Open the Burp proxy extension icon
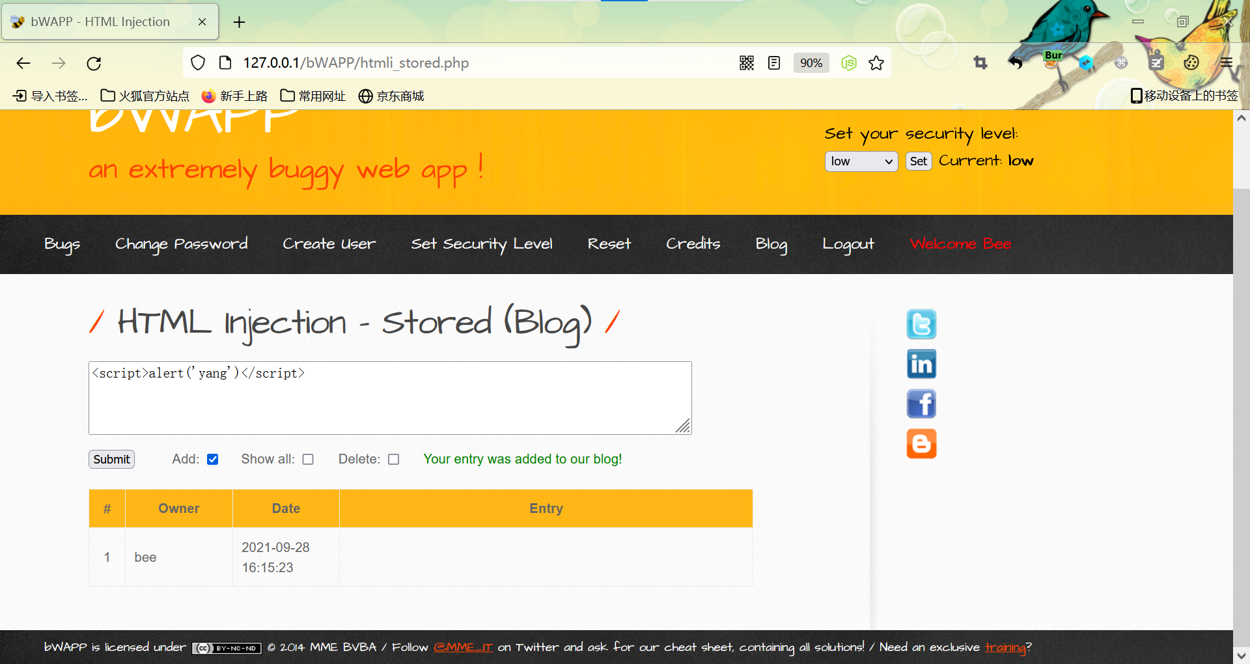1250x664 pixels. tap(1052, 60)
